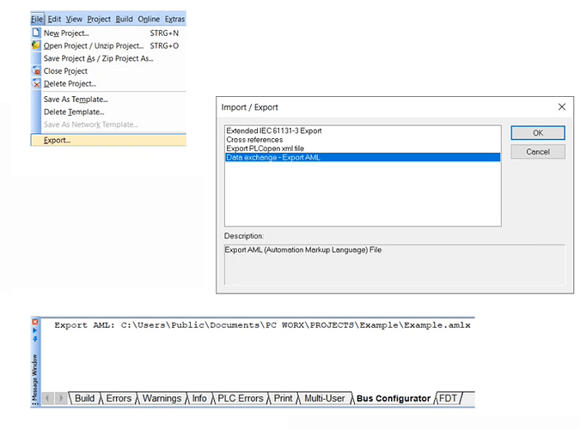Click the New Project page icon
Image resolution: width=580 pixels, height=429 pixels.
tap(36, 33)
